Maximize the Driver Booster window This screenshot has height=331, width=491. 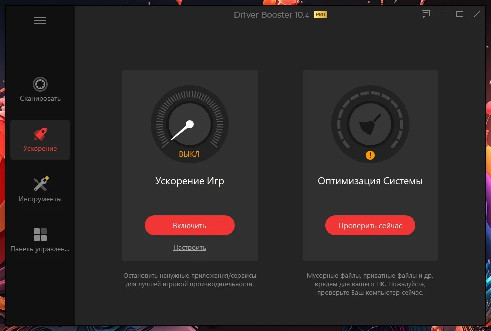tap(460, 14)
